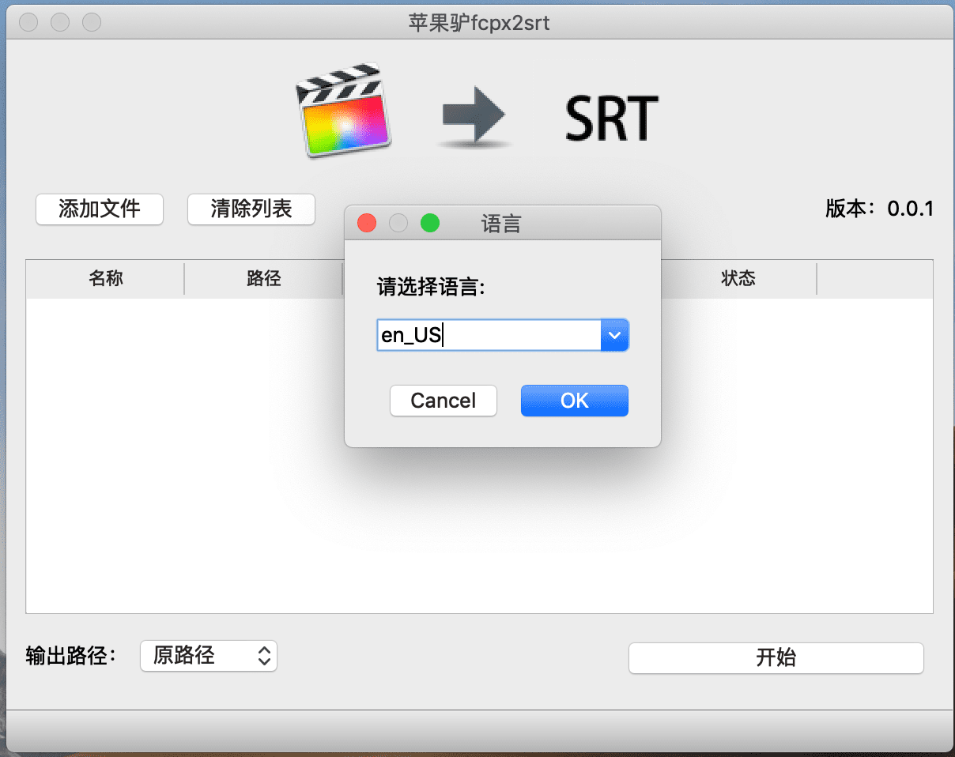The height and width of the screenshot is (757, 955).
Task: Close the 语言 dialog with red button
Action: pyautogui.click(x=367, y=224)
